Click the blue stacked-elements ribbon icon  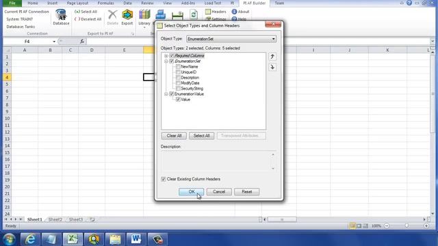[x=160, y=14]
